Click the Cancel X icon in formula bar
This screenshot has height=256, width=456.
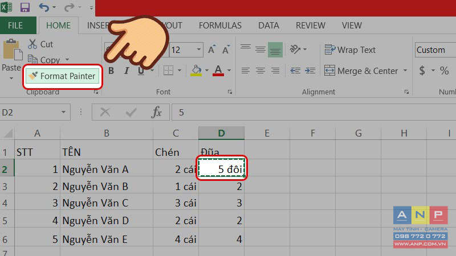(105, 112)
